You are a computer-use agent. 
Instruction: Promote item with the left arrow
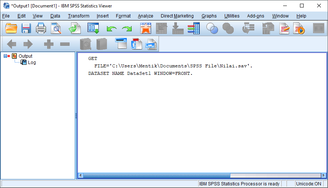click(x=12, y=44)
